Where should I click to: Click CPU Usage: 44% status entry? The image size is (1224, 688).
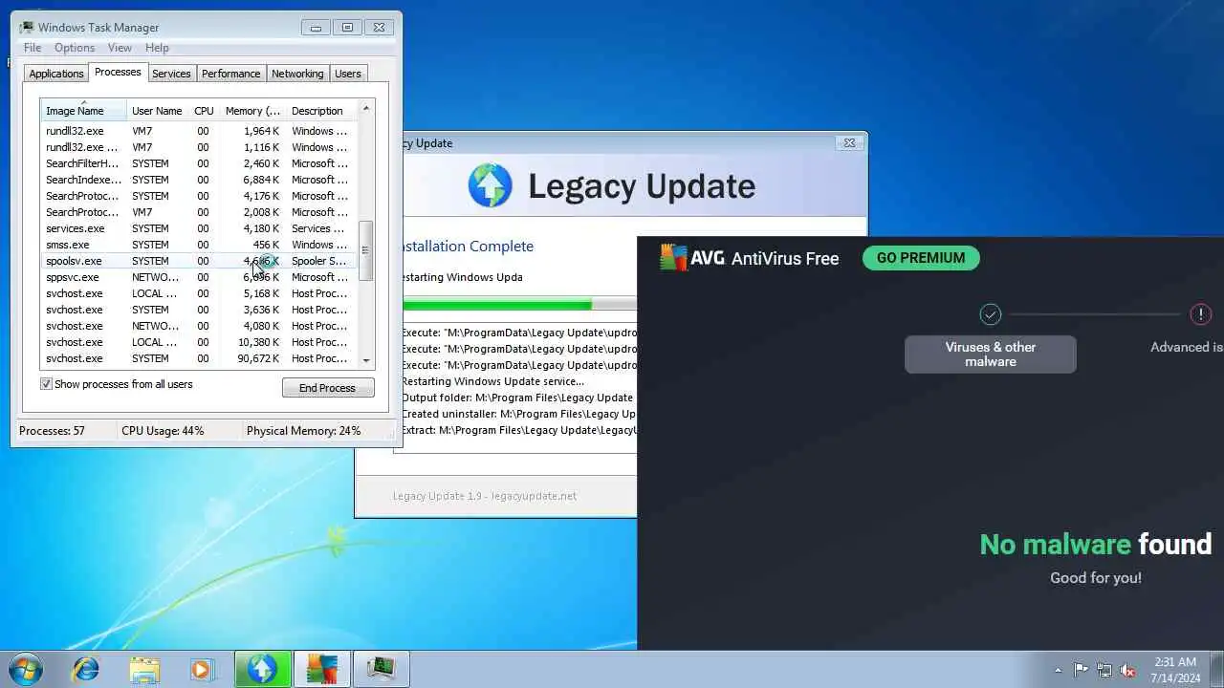pos(163,431)
